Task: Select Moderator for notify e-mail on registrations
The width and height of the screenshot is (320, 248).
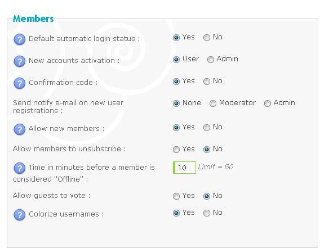Action: [x=212, y=103]
